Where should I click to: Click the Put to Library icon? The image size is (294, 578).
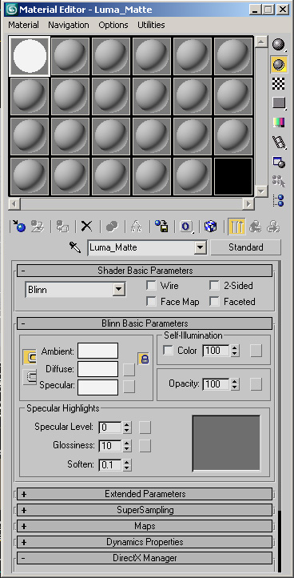[161, 227]
